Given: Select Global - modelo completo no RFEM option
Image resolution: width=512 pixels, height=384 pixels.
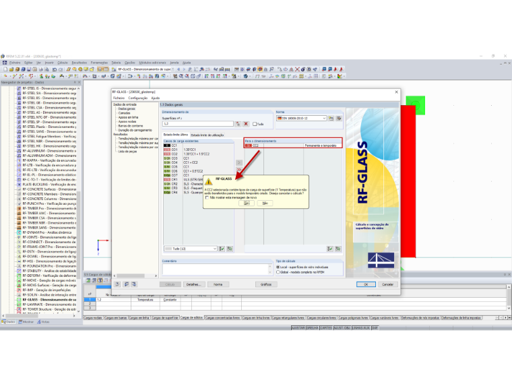Looking at the screenshot, I should click(278, 272).
